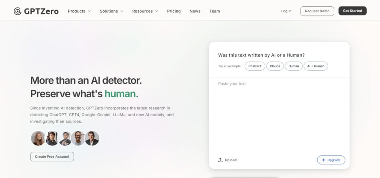
Task: Click the fourth team member avatar
Action: 78,138
